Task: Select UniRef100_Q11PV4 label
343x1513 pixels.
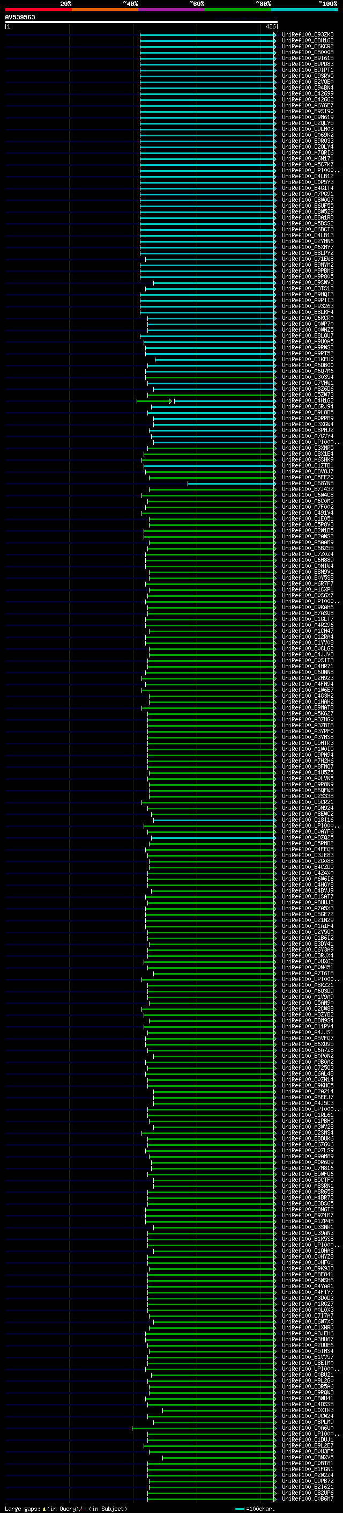Action: point(308,1026)
